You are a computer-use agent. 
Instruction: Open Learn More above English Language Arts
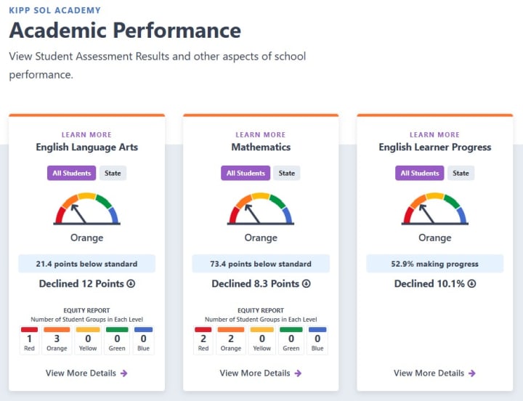tap(86, 134)
